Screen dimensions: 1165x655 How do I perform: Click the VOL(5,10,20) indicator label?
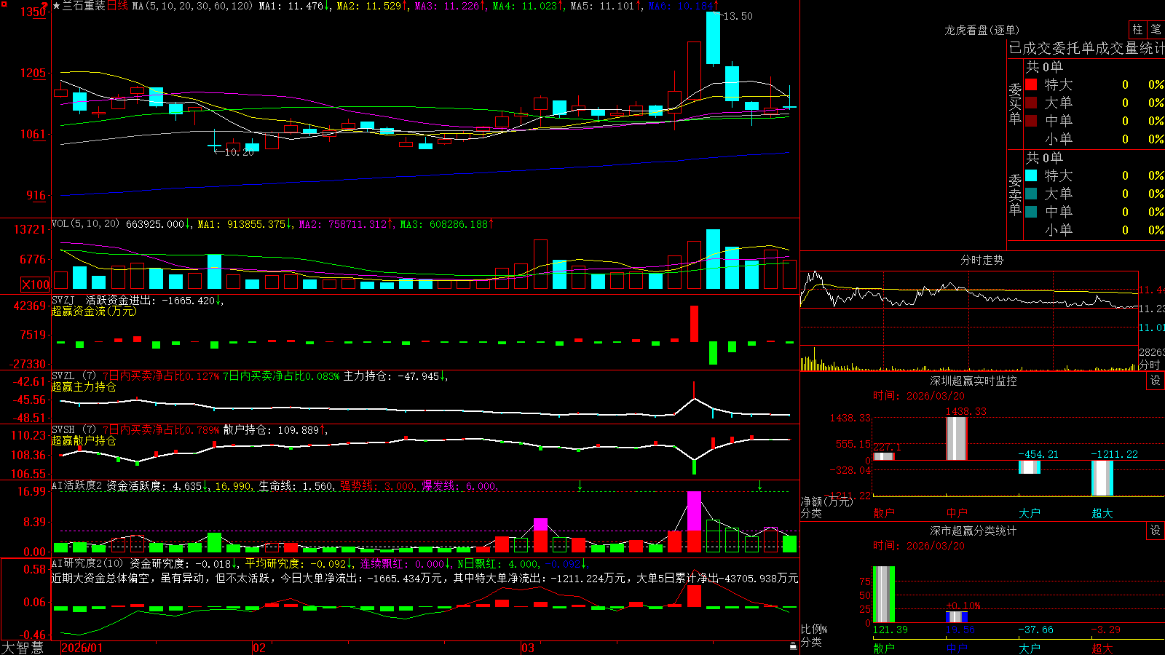(85, 224)
